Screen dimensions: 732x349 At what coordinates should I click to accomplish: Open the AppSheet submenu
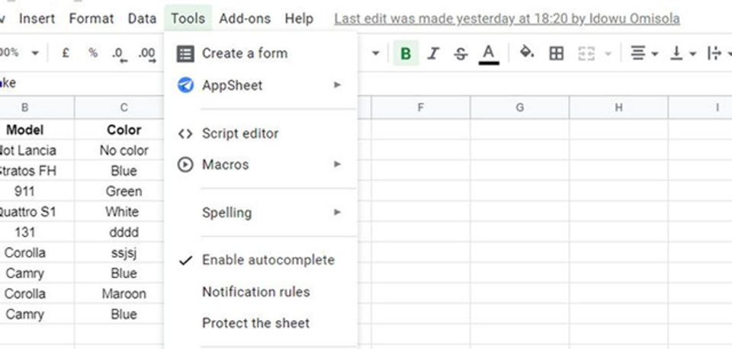261,85
